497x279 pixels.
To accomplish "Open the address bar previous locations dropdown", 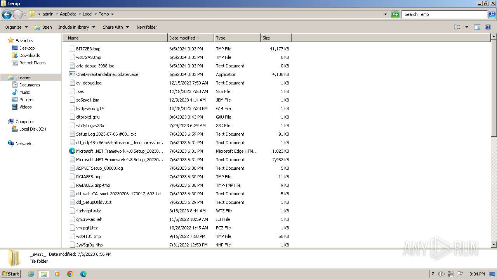I will [386, 14].
